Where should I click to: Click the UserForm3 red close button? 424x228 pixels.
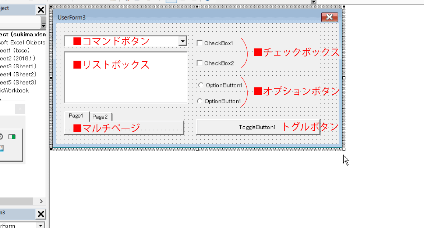coord(329,17)
